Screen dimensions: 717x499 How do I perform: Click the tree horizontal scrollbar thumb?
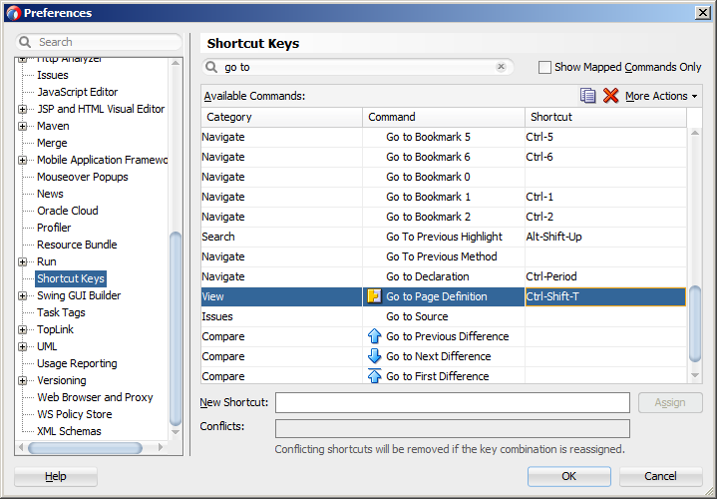click(85, 448)
